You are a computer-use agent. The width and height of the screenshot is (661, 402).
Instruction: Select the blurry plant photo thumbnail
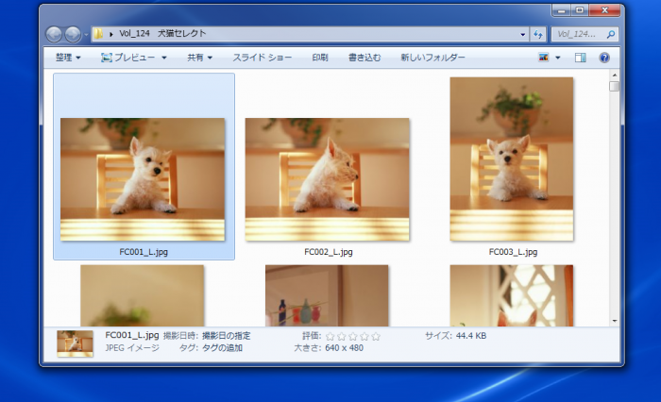tap(142, 295)
